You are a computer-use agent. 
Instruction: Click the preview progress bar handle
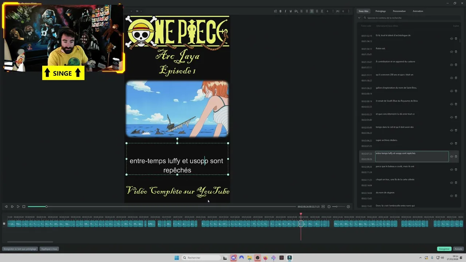click(x=46, y=207)
